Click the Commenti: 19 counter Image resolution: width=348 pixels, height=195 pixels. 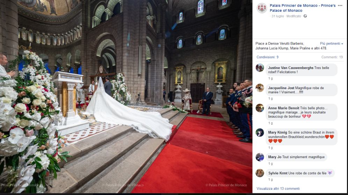click(x=332, y=57)
